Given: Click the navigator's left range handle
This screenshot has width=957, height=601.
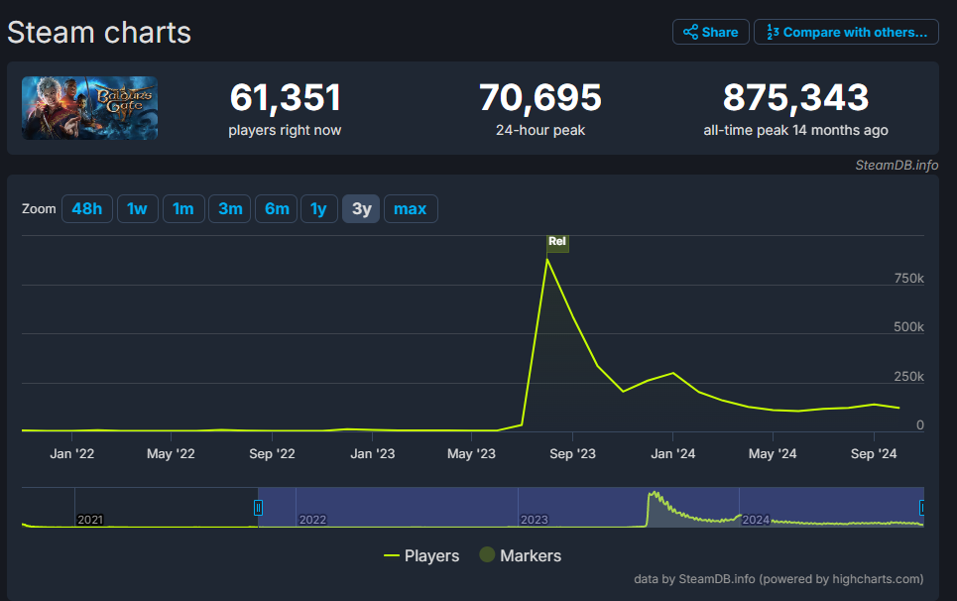Looking at the screenshot, I should (x=258, y=508).
